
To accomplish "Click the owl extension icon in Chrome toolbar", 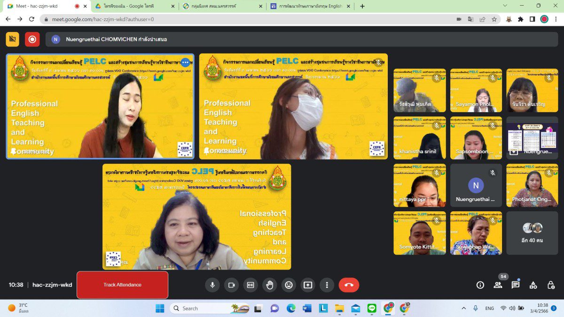I will (509, 19).
